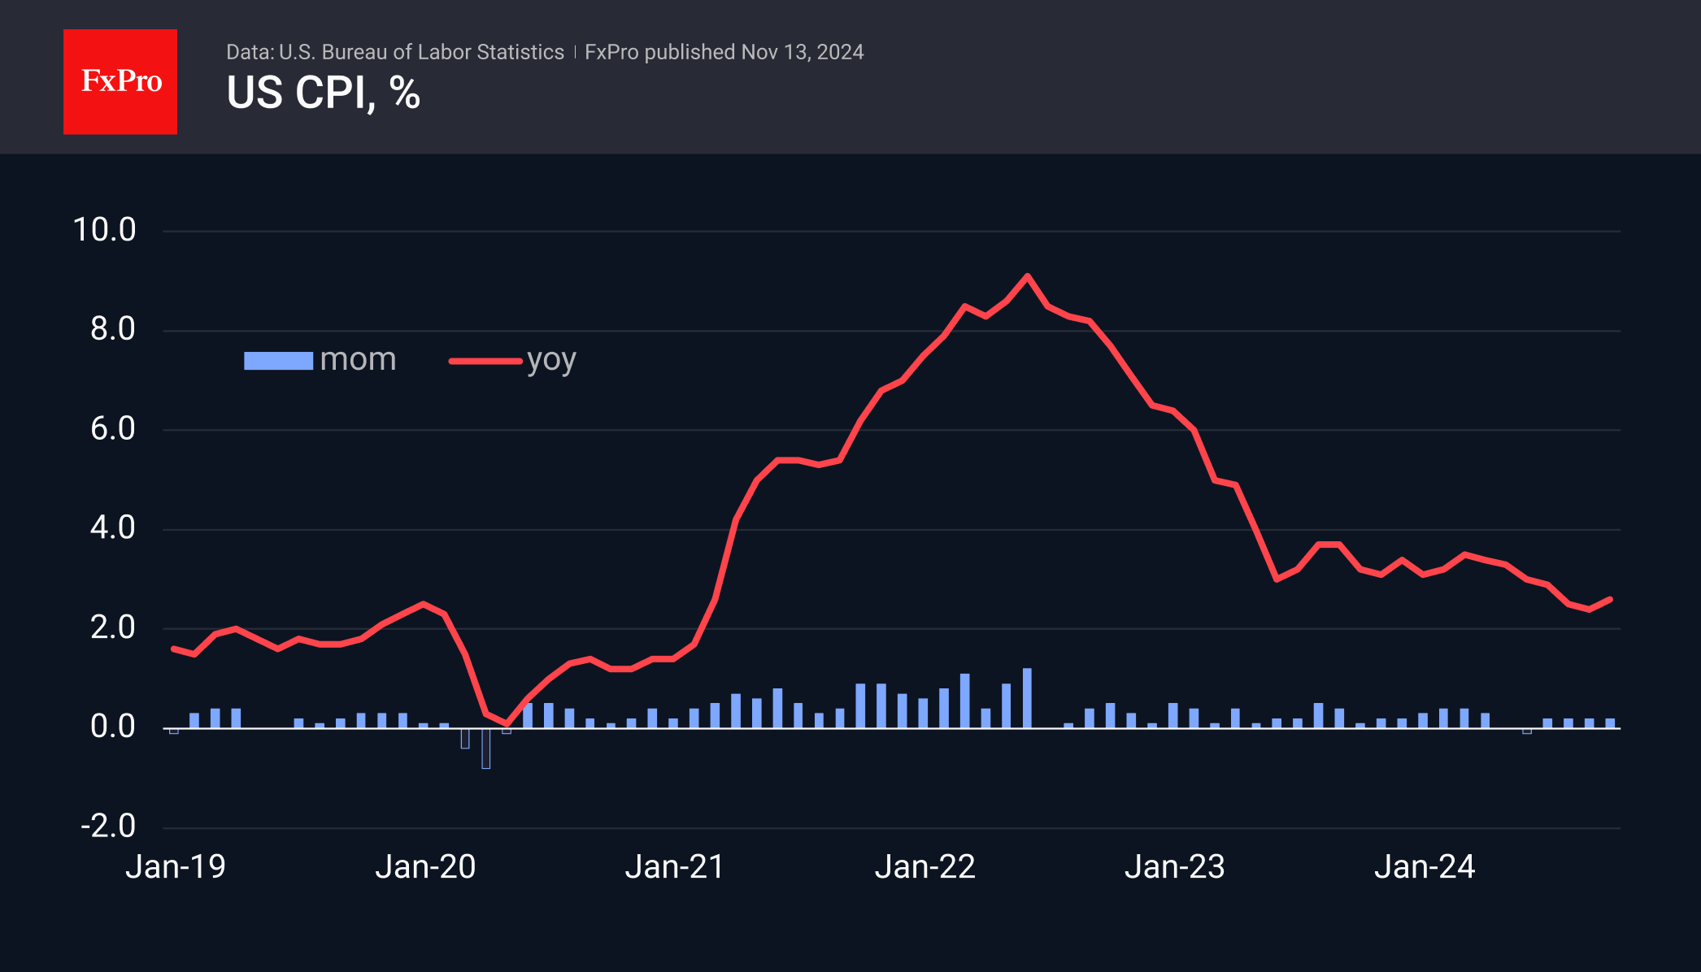This screenshot has height=972, width=1701.
Task: Click the yoy line peak near 9
Action: 1027,277
